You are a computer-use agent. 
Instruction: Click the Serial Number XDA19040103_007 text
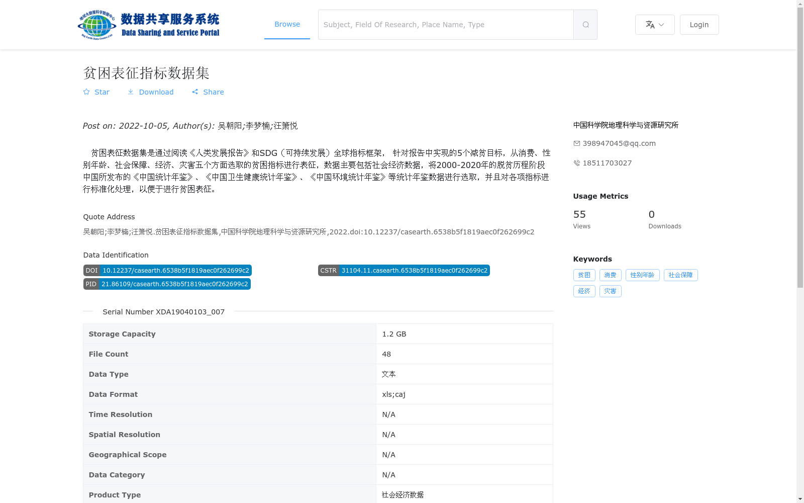(163, 312)
